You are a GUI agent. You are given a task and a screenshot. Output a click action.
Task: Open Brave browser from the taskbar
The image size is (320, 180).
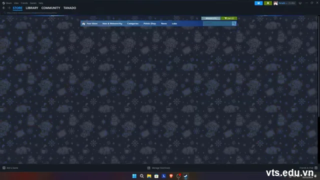coord(171,176)
